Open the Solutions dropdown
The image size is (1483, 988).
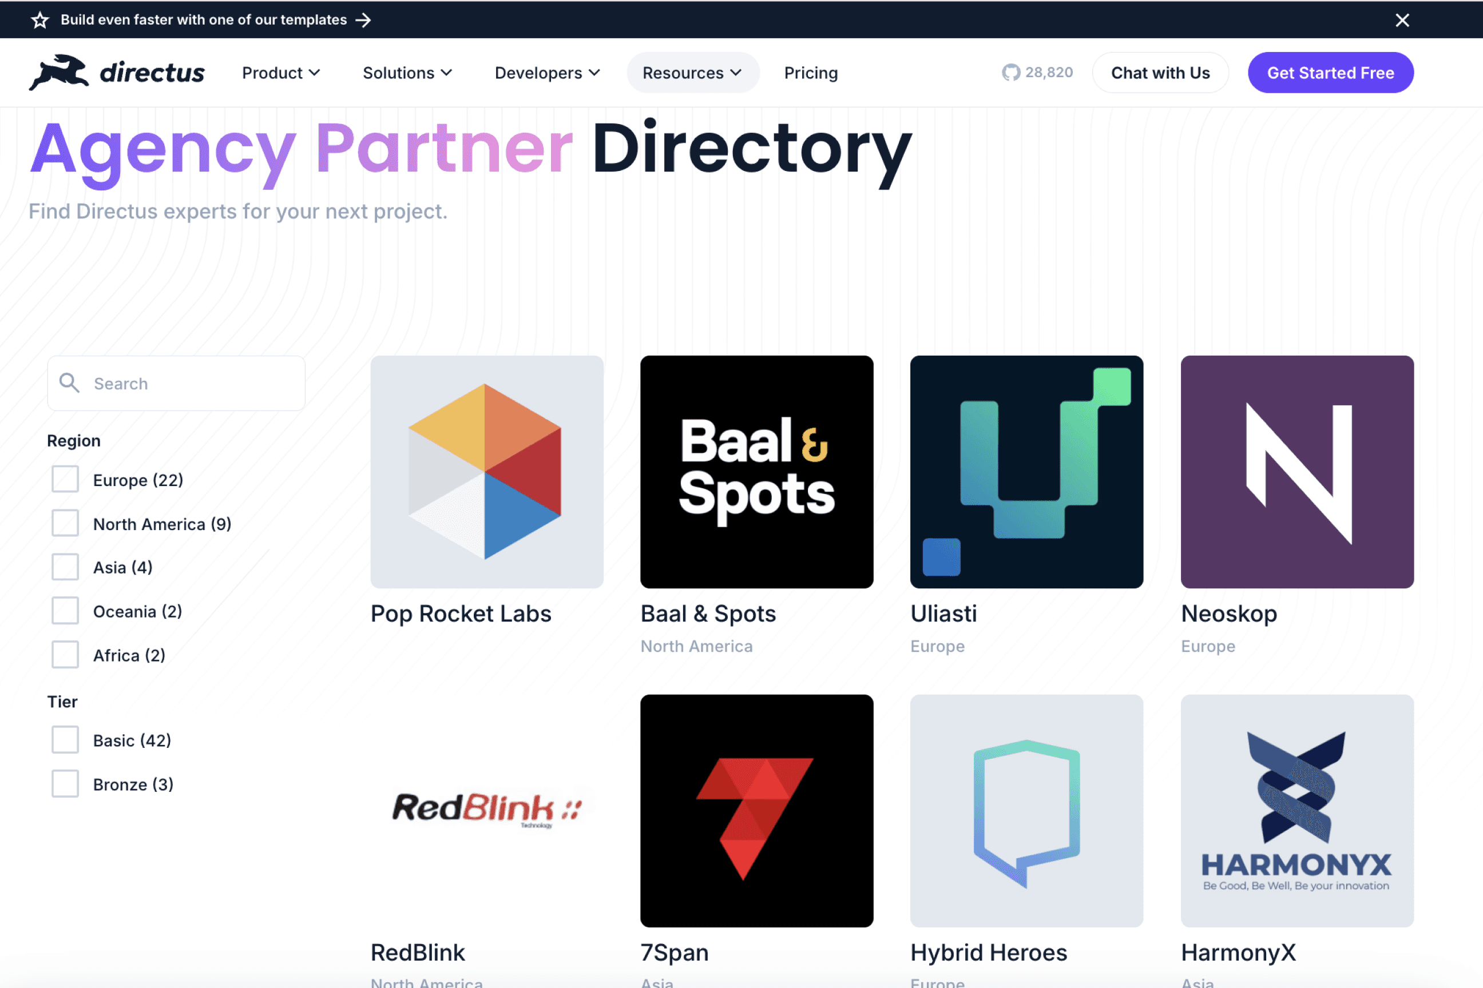point(407,73)
